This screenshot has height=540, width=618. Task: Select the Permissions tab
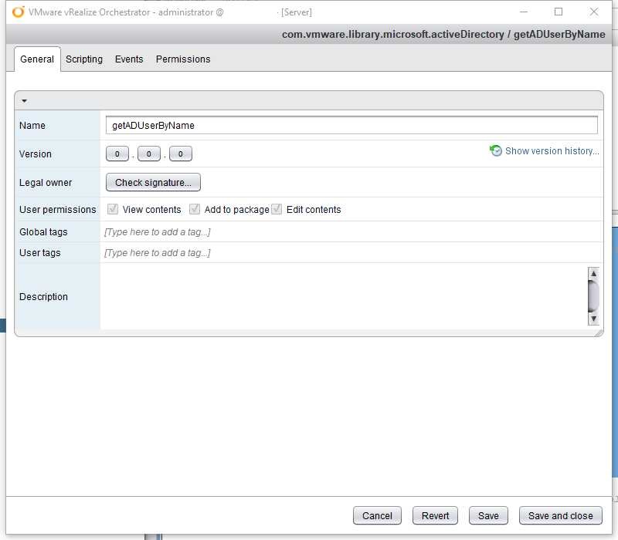click(x=183, y=59)
